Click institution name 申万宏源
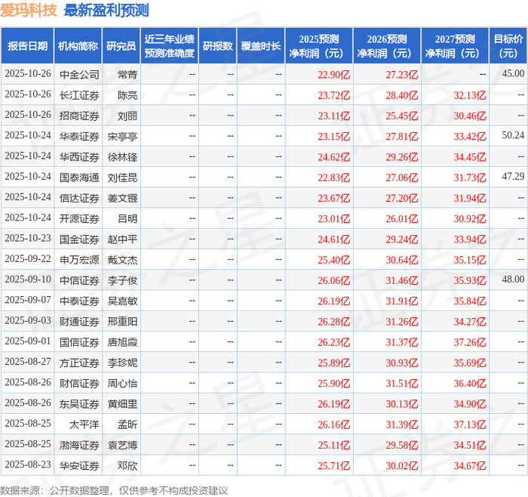Image resolution: width=528 pixels, height=497 pixels. click(79, 260)
